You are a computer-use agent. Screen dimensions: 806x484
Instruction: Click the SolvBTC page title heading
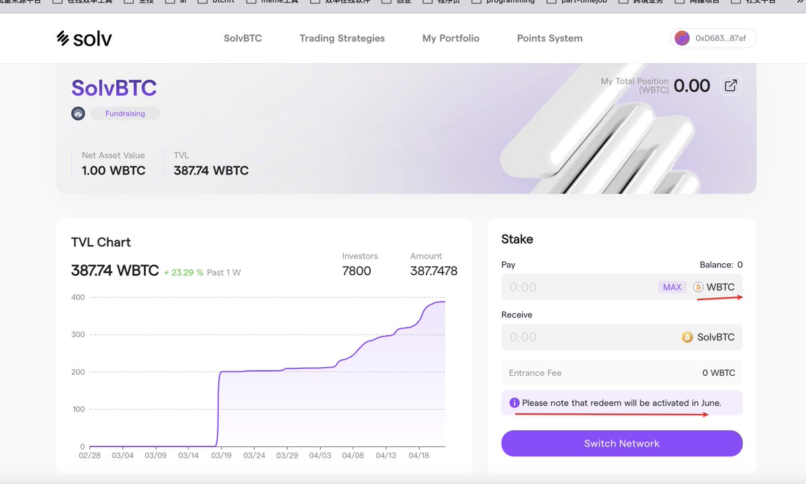(x=114, y=88)
